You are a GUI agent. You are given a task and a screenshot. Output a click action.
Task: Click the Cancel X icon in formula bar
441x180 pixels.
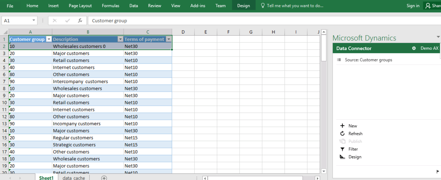point(55,21)
